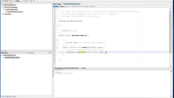Click the Output panel scrollbar down arrow
174x98 pixels.
[171, 96]
